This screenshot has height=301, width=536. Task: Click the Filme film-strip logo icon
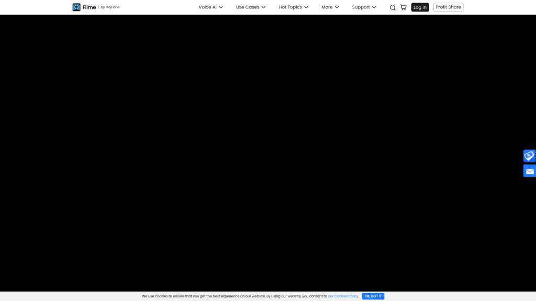[x=76, y=7]
